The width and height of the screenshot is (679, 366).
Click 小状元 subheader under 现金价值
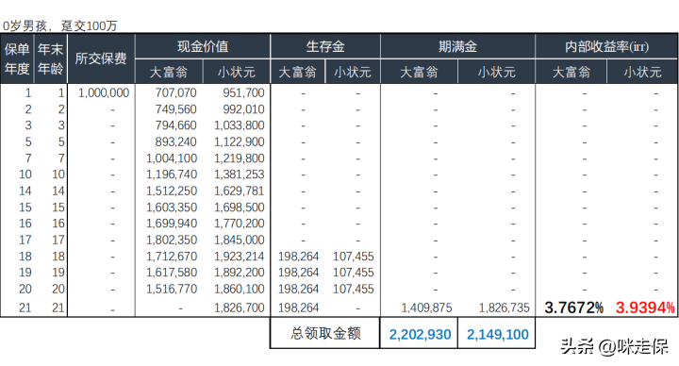coord(237,72)
